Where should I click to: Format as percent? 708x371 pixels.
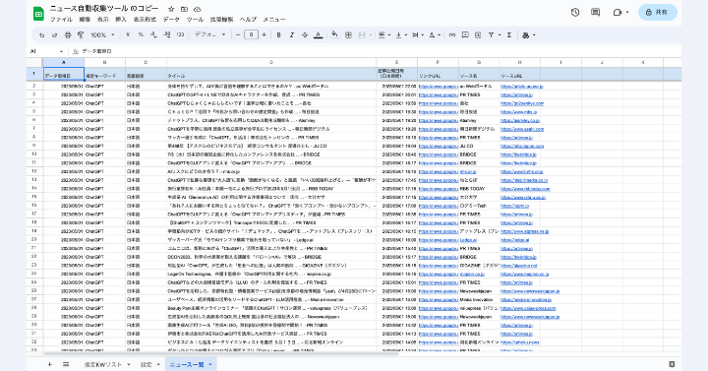[x=141, y=34]
